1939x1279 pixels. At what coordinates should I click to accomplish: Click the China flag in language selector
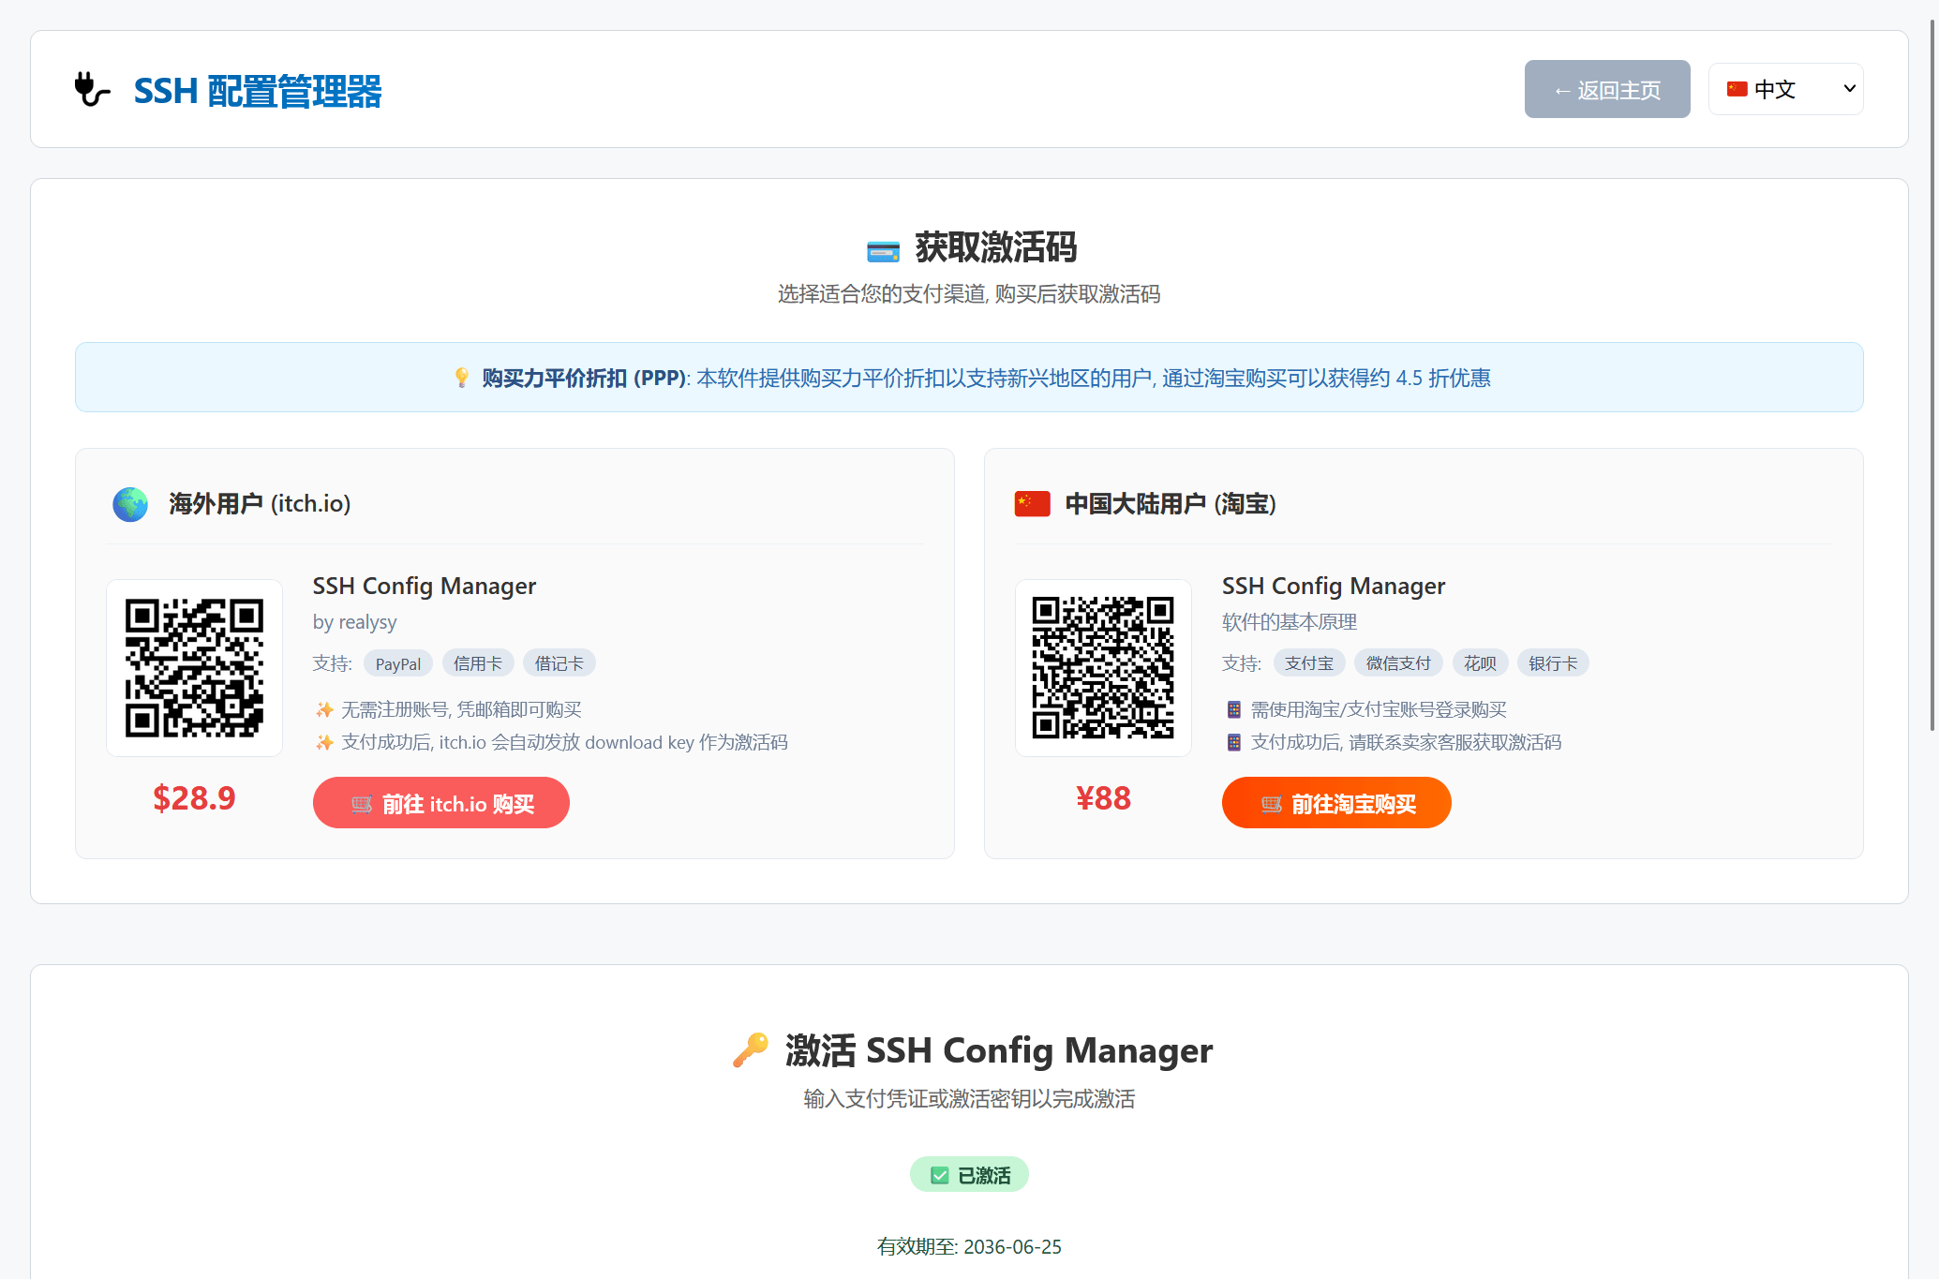[x=1738, y=89]
